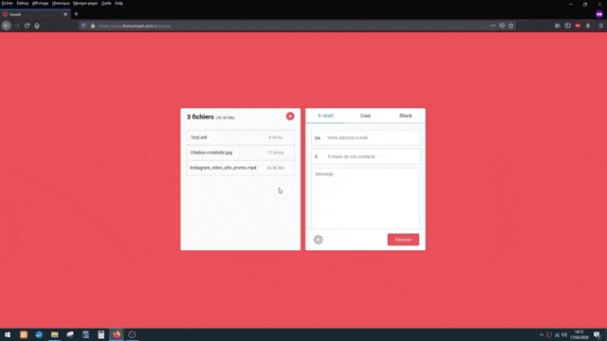This screenshot has width=607, height=341.
Task: Go to the browser home page icon
Action: pos(37,26)
